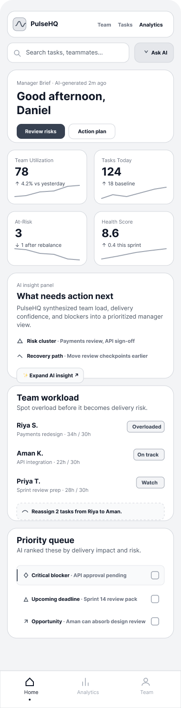Expand AI insight panel
Screen dimensions: 181x708
click(50, 375)
